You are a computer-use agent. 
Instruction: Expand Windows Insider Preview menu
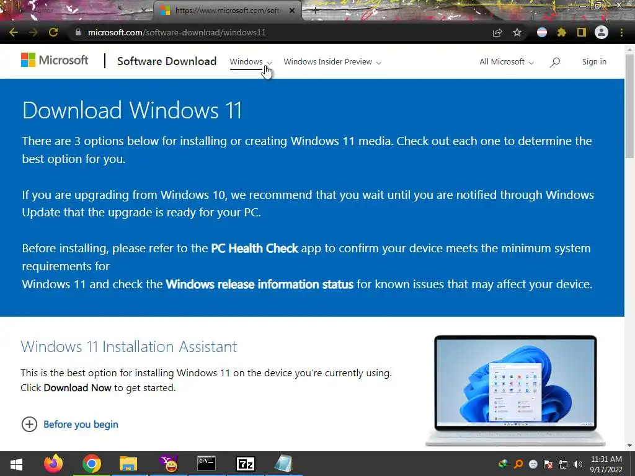tap(332, 62)
